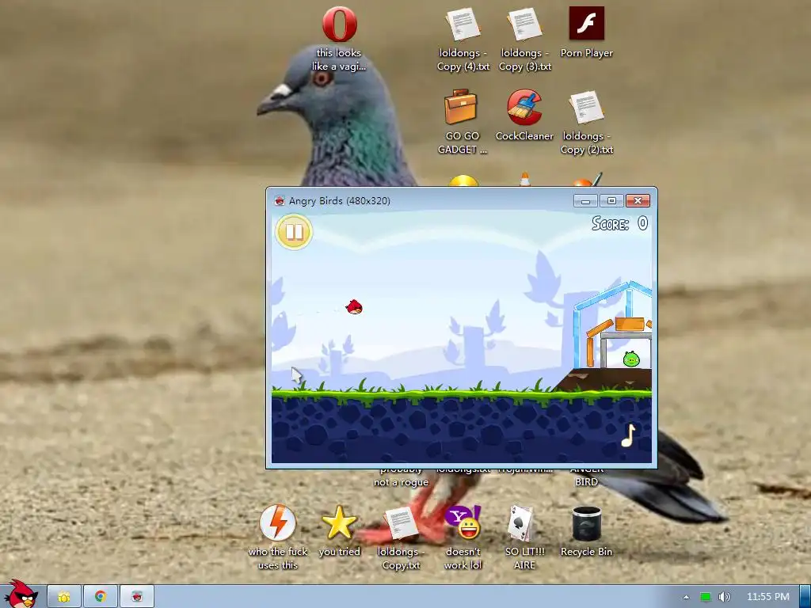The width and height of the screenshot is (811, 608).
Task: Pause the Angry Birds game
Action: click(x=294, y=232)
